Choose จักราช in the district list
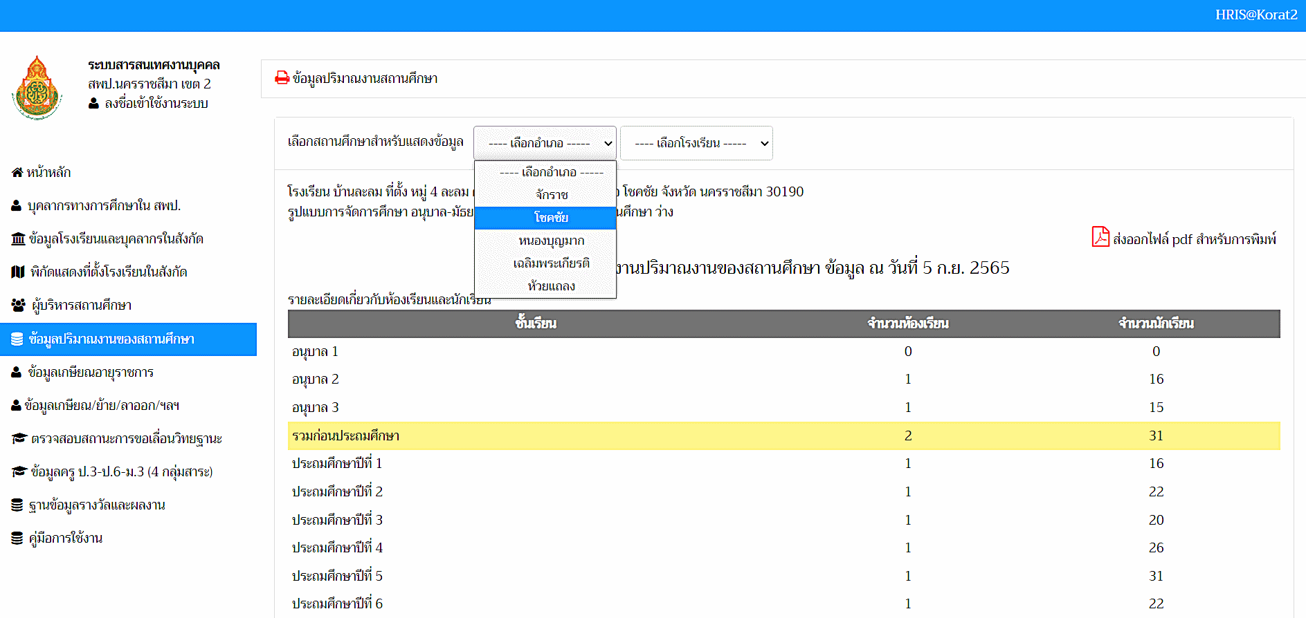The height and width of the screenshot is (618, 1306). tap(551, 195)
